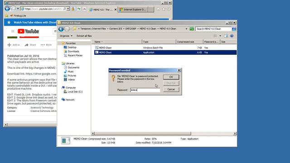
Task: Click the Science & Technology category link
Action: (x=42, y=108)
